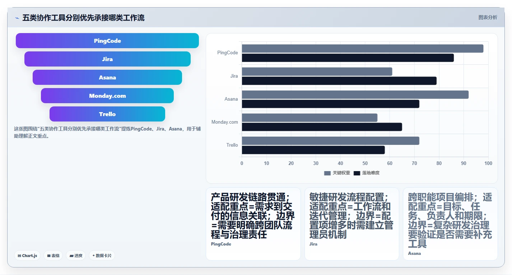Toggle the 关键权重 legend entry
The width and height of the screenshot is (512, 275).
337,173
